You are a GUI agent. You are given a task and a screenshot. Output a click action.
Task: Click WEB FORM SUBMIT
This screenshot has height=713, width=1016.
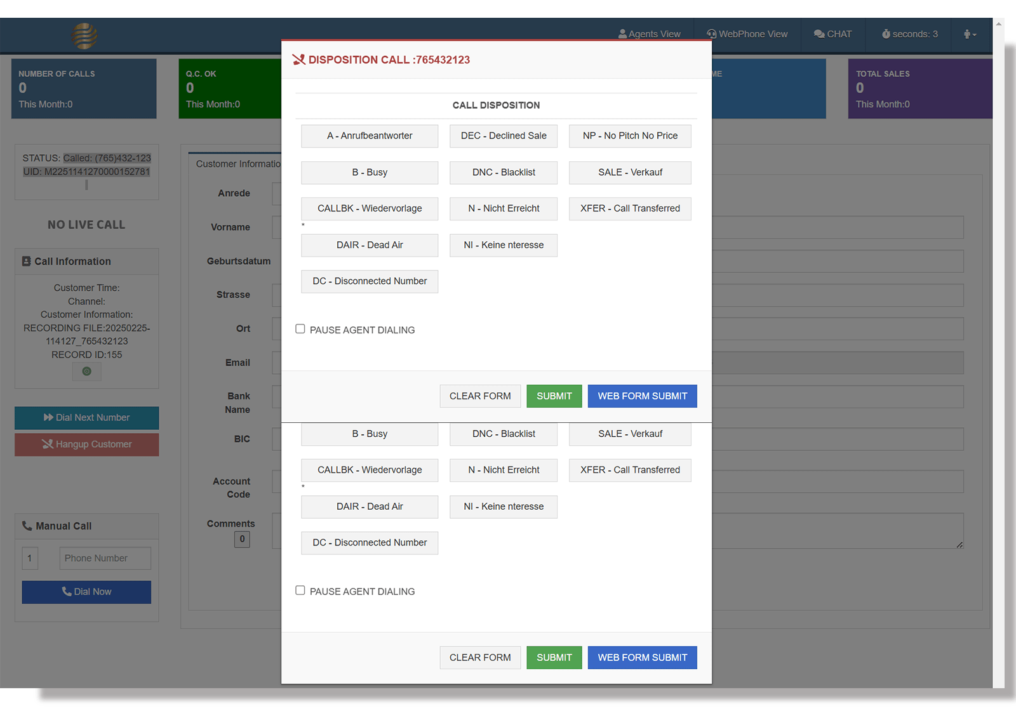pos(642,396)
